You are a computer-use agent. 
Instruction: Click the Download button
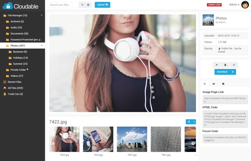tap(222, 72)
